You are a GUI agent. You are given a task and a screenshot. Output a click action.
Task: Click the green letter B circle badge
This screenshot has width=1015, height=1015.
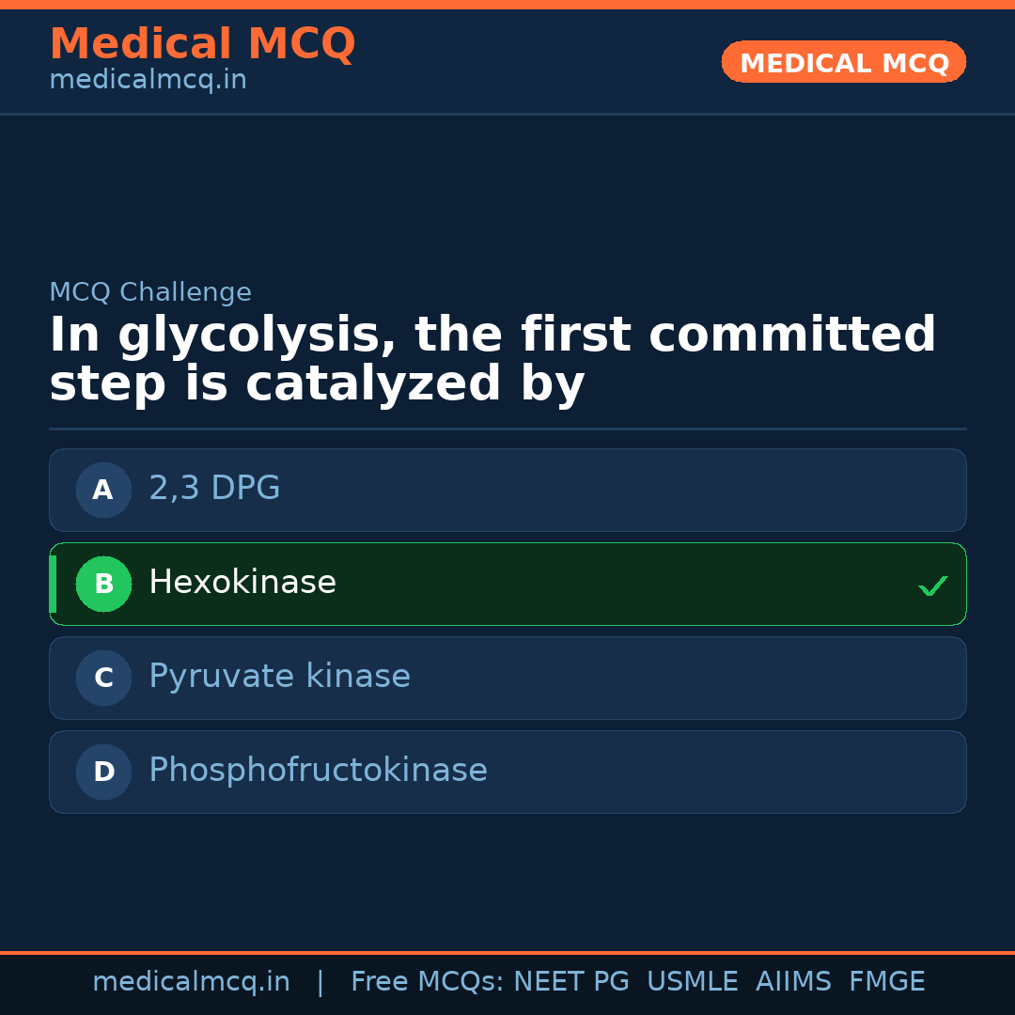(x=103, y=584)
